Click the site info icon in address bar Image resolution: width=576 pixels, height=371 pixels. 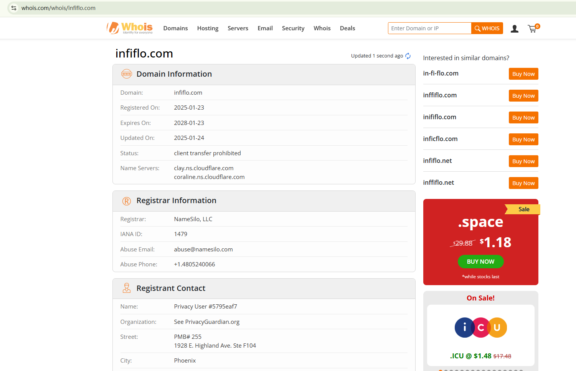[14, 8]
